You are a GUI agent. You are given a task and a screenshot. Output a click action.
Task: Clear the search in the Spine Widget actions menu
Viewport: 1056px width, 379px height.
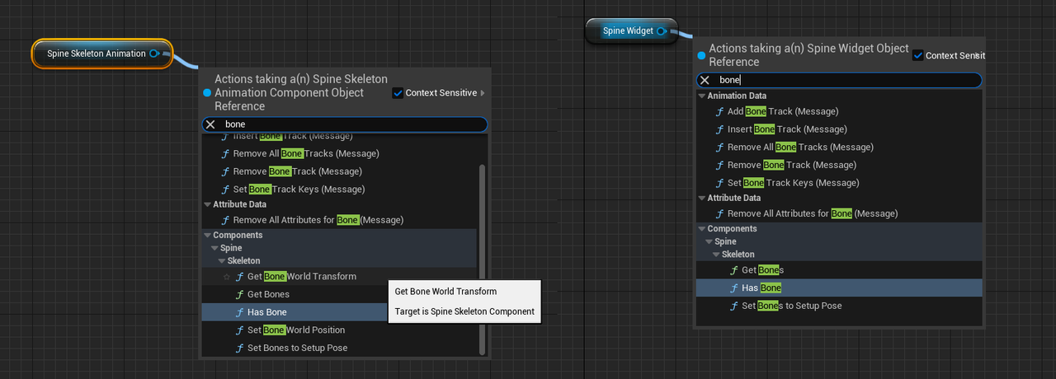point(705,80)
